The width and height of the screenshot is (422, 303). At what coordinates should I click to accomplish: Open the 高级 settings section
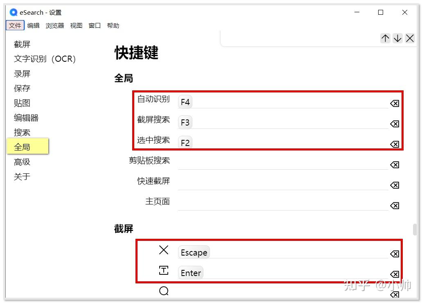pos(22,162)
